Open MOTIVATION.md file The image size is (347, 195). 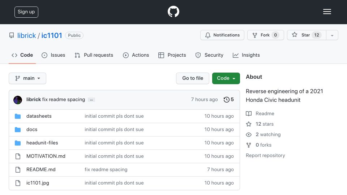click(46, 156)
